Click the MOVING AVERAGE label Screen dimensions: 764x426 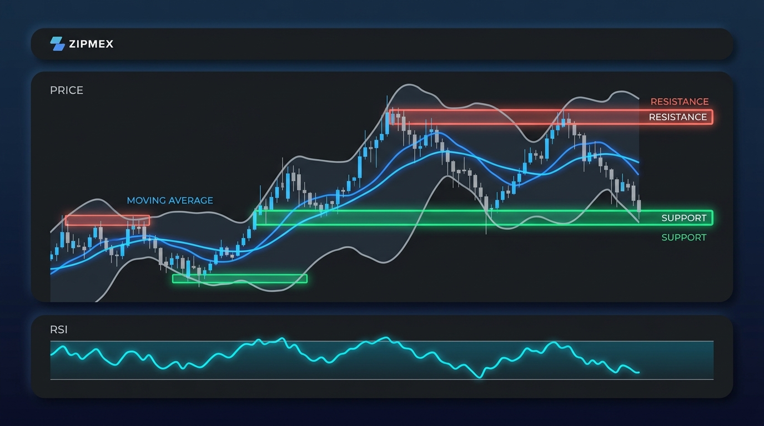coord(170,201)
